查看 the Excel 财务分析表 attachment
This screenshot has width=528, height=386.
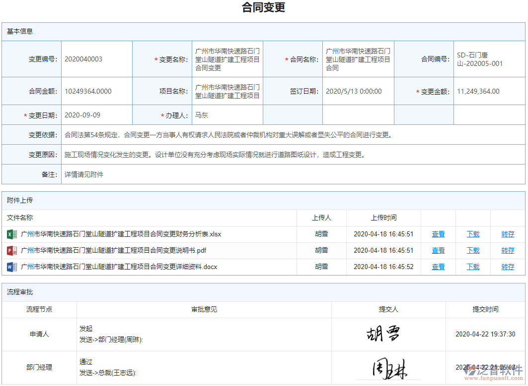click(438, 234)
